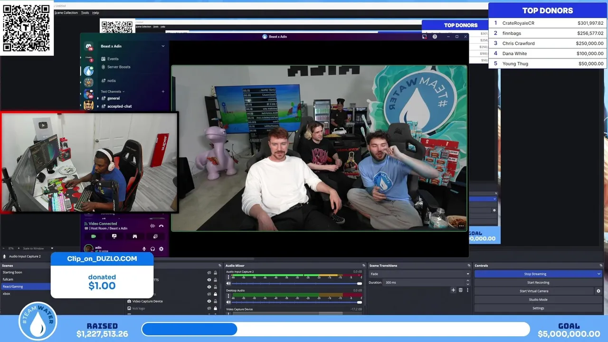This screenshot has height=342, width=608.
Task: Click Start Virtual Camera button
Action: pos(534,291)
